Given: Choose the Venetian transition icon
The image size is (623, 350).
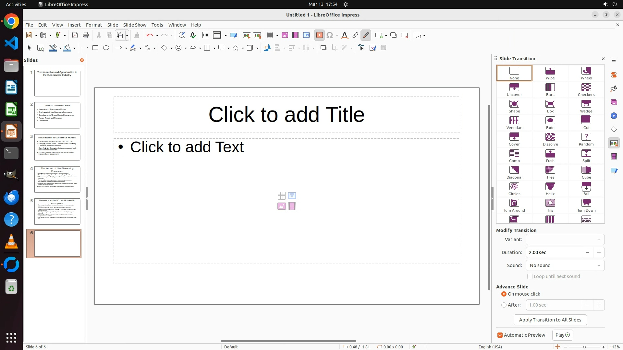Looking at the screenshot, I should (514, 123).
